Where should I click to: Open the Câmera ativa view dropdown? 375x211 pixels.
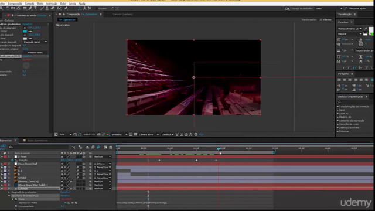pos(148,134)
